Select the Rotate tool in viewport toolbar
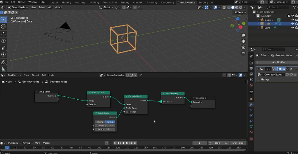This screenshot has height=154, width=298. pyautogui.click(x=3, y=41)
